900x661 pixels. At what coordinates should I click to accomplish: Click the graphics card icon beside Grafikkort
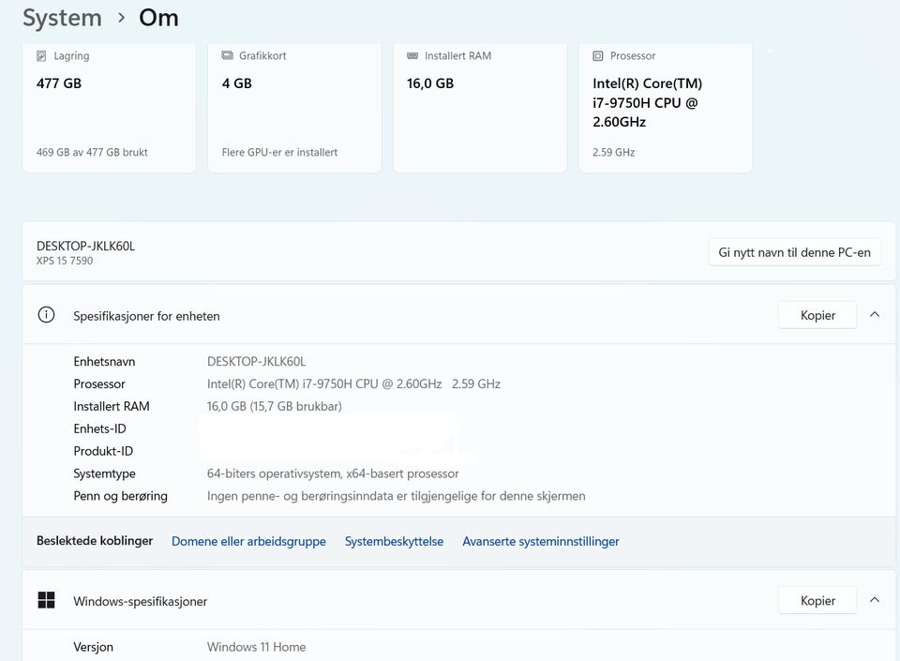tap(227, 55)
